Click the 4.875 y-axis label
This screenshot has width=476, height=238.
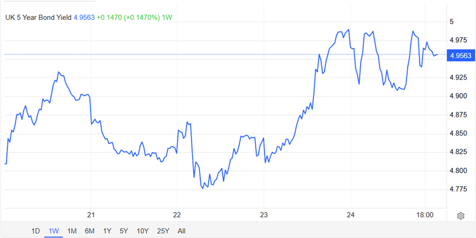(458, 115)
